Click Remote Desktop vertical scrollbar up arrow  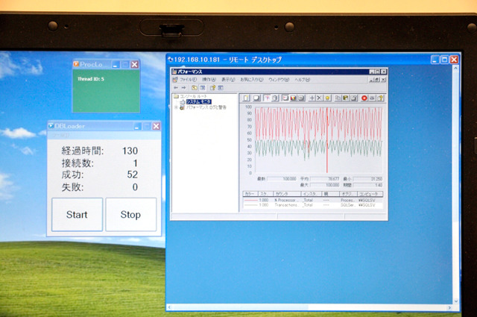tap(455, 68)
